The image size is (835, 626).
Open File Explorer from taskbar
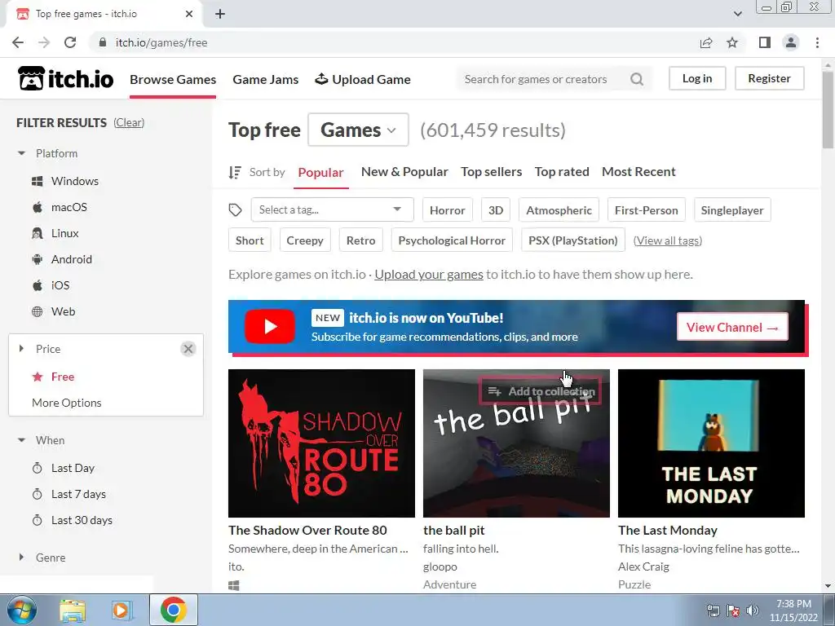coord(73,611)
